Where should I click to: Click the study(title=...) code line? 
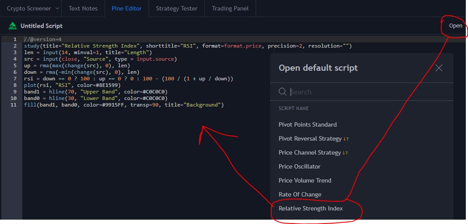pyautogui.click(x=188, y=46)
